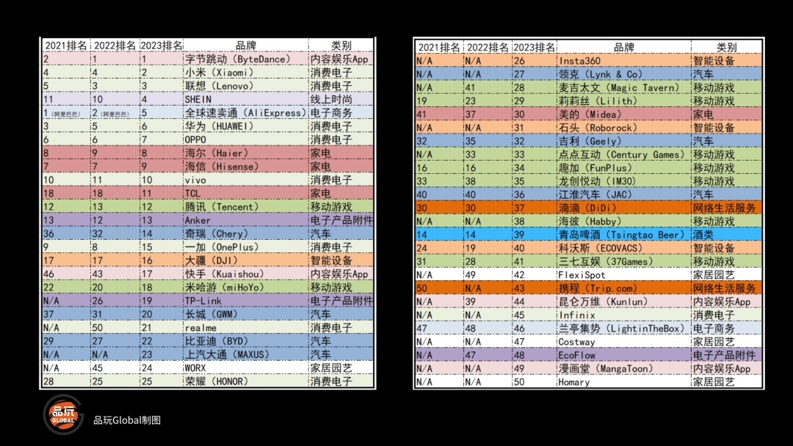Select the 全球速卖通 (AliExpress) brand cell
Viewport: 793px width, 446px height.
[246, 113]
